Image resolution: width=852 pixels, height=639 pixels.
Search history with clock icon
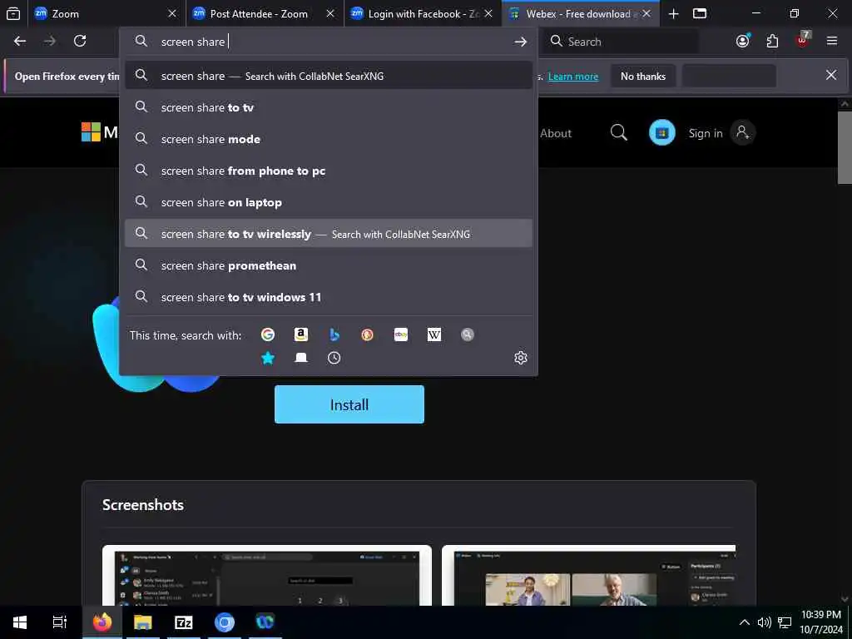point(334,358)
